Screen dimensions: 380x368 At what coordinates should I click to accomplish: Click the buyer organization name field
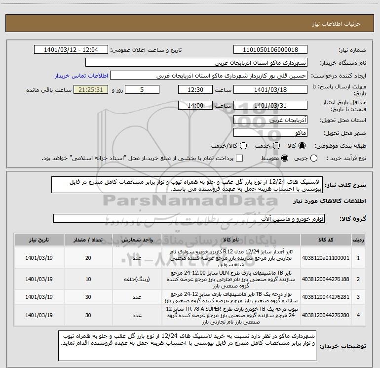coord(196,63)
